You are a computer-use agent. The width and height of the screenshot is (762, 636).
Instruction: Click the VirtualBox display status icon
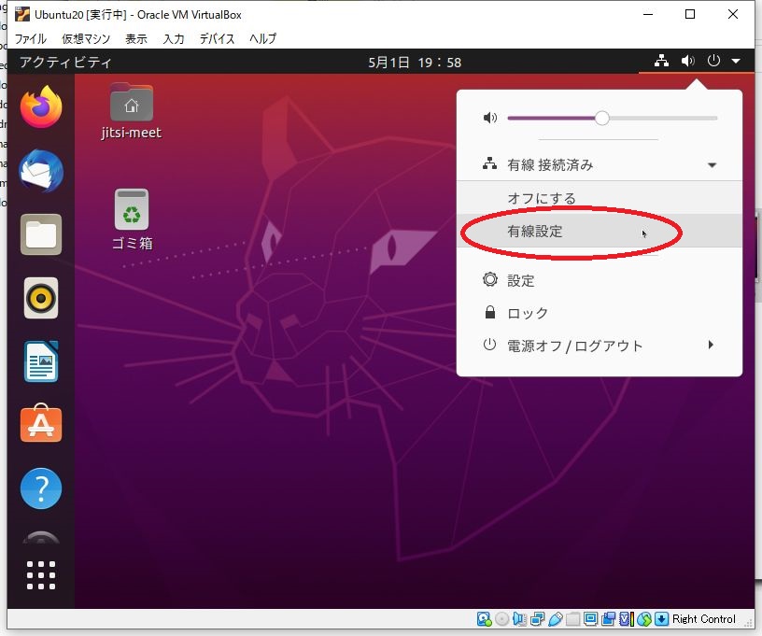(x=590, y=619)
